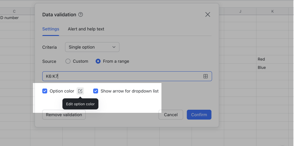The height and width of the screenshot is (146, 294).
Task: Click the help icon beside Data validation
Action: coord(81,14)
